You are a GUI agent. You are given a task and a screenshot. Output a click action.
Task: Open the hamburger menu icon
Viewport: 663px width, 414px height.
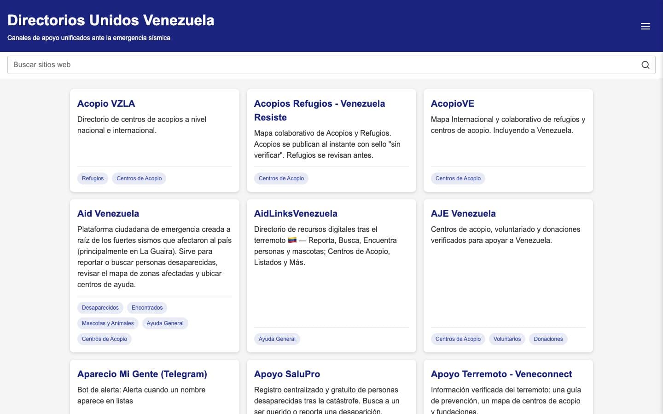(x=646, y=26)
